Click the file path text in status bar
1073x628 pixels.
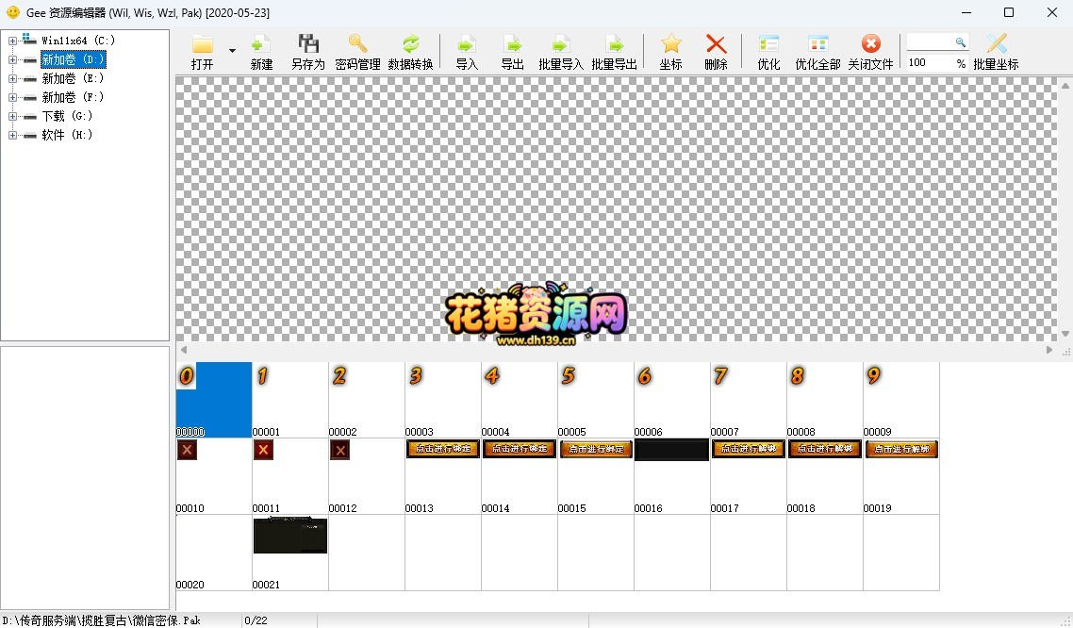pos(101,620)
